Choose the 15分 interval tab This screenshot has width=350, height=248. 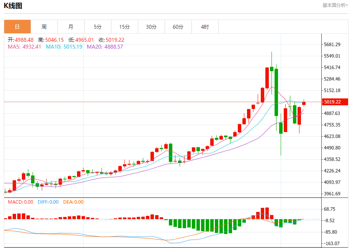click(x=124, y=27)
